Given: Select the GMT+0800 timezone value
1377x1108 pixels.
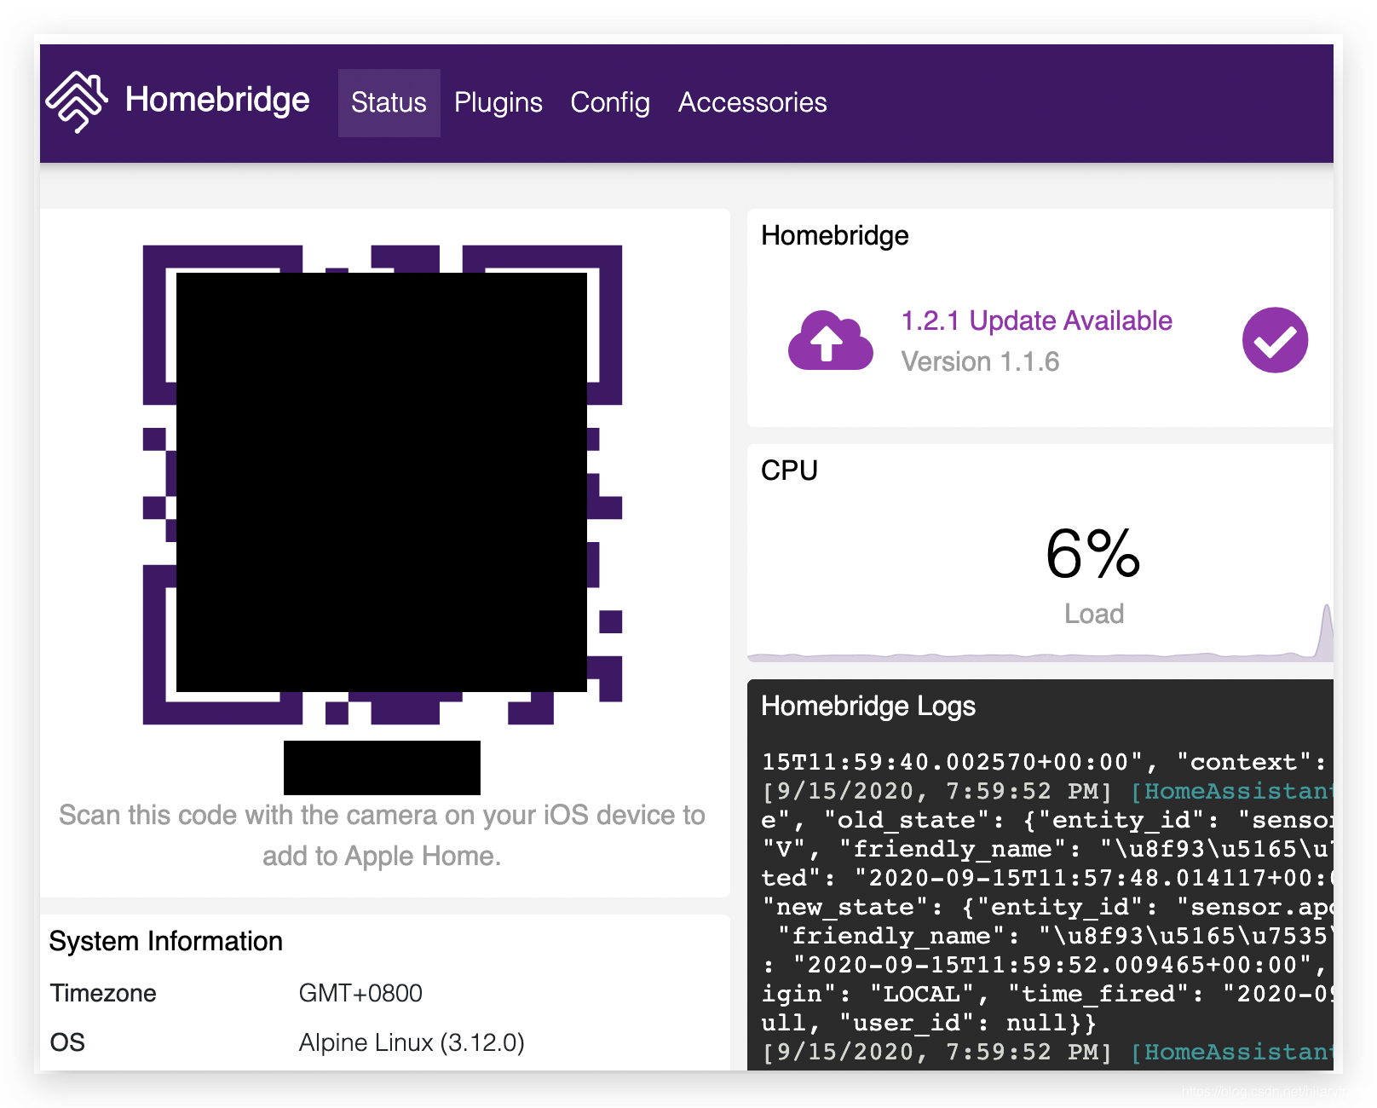Looking at the screenshot, I should 360,993.
